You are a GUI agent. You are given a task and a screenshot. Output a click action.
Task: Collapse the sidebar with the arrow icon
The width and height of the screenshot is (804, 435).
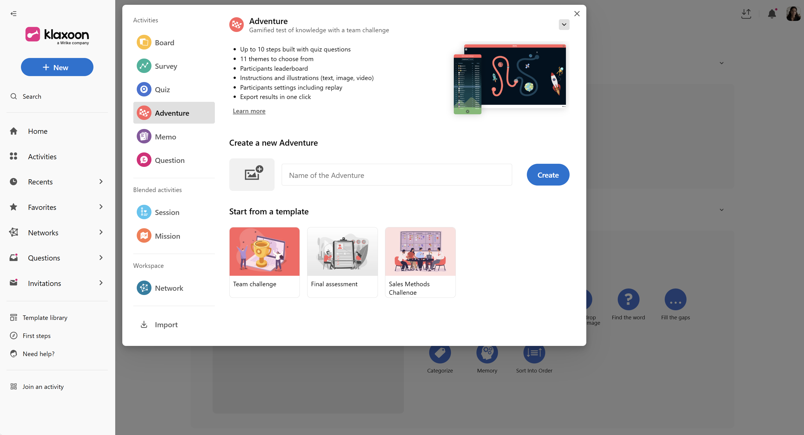click(x=13, y=13)
